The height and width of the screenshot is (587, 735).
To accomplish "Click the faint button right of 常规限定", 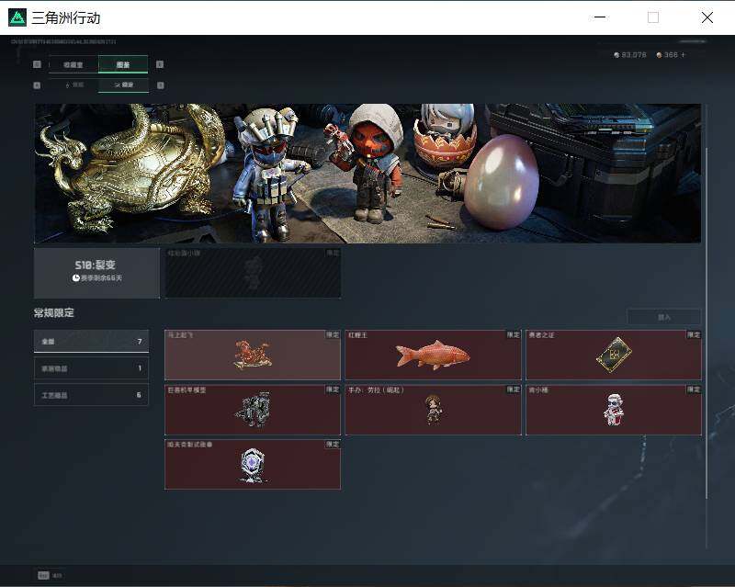I will pos(664,318).
